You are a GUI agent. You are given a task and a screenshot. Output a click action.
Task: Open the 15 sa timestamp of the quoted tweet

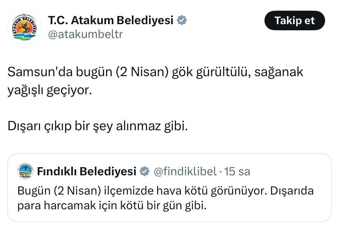pyautogui.click(x=237, y=172)
